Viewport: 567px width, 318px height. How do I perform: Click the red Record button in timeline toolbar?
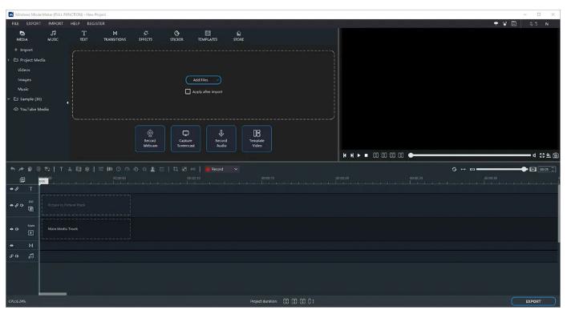coord(214,169)
